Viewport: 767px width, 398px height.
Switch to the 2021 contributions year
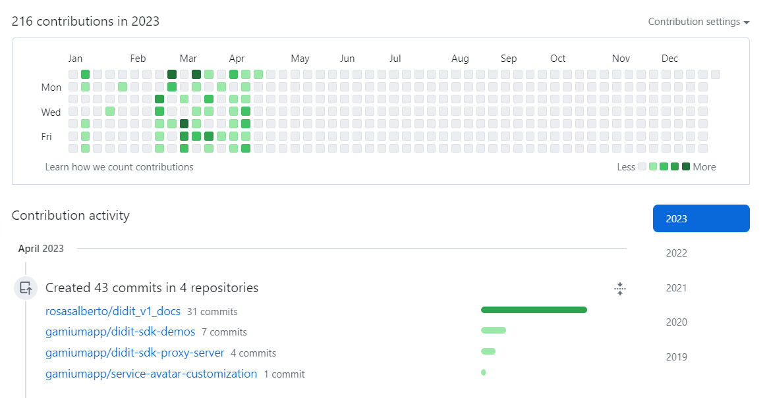677,287
